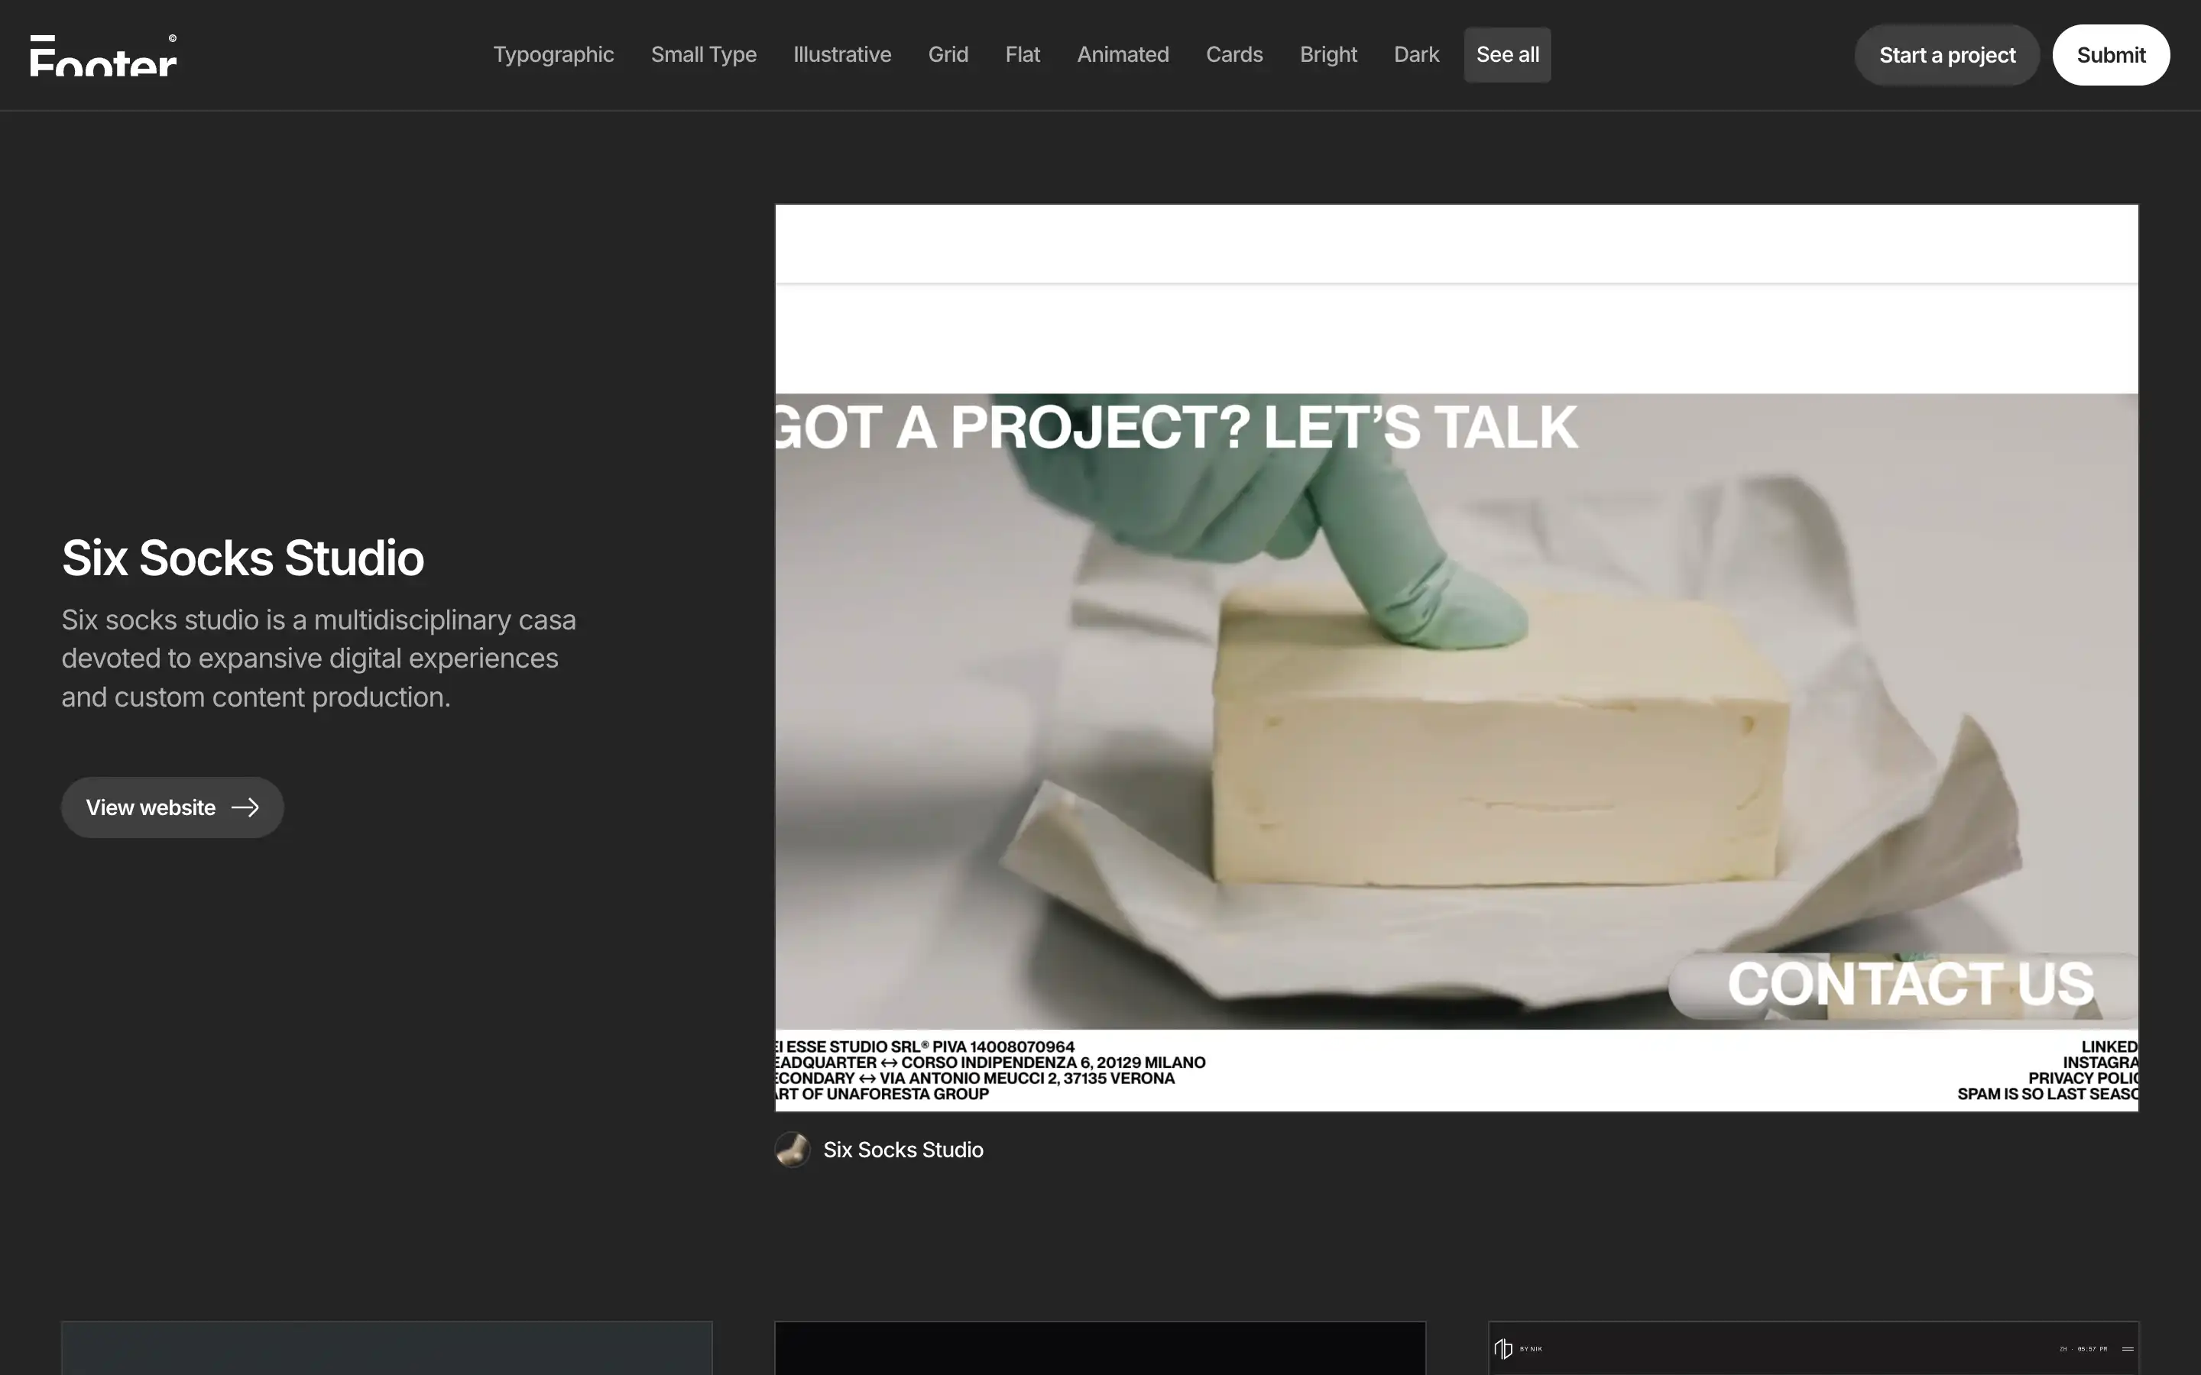2201x1375 pixels.
Task: Open the Six Socks Studio link below the preview
Action: click(903, 1149)
